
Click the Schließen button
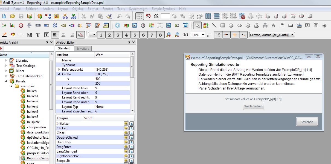click(x=307, y=122)
